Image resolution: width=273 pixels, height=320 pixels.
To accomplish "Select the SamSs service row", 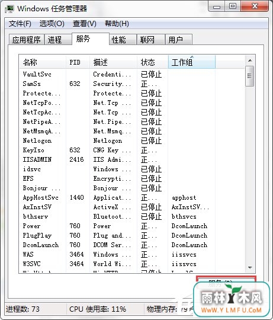I will [131, 84].
